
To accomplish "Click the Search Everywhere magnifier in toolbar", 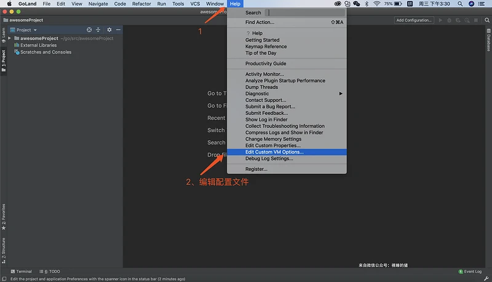I will pos(487,20).
